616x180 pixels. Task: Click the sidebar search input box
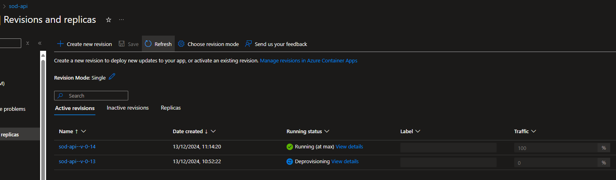tap(10, 43)
